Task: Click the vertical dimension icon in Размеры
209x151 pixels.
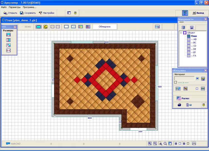Action: (8, 40)
